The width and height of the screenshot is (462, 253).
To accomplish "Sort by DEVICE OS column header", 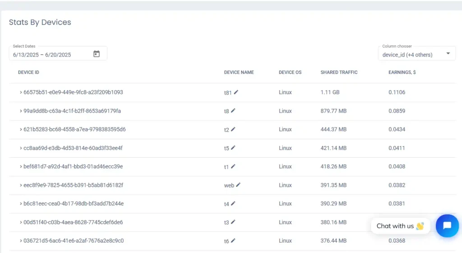I will [x=290, y=72].
